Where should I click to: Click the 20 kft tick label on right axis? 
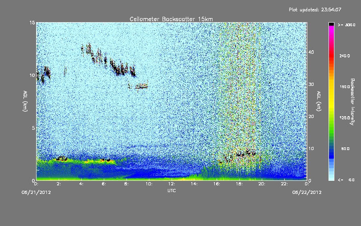(x=311, y=117)
